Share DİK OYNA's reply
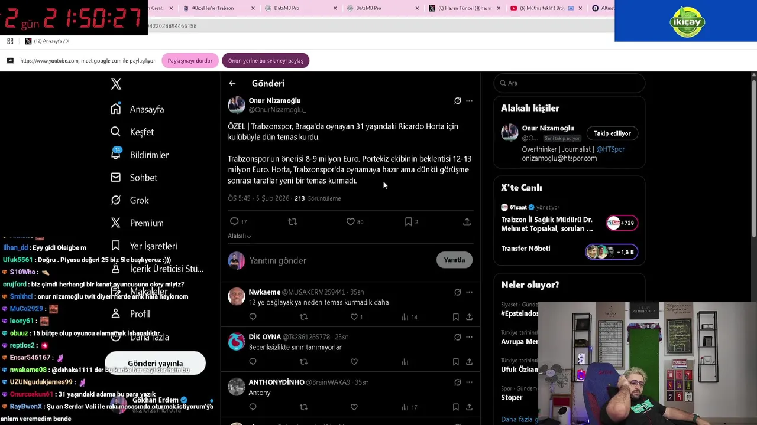The height and width of the screenshot is (425, 757). click(x=469, y=362)
